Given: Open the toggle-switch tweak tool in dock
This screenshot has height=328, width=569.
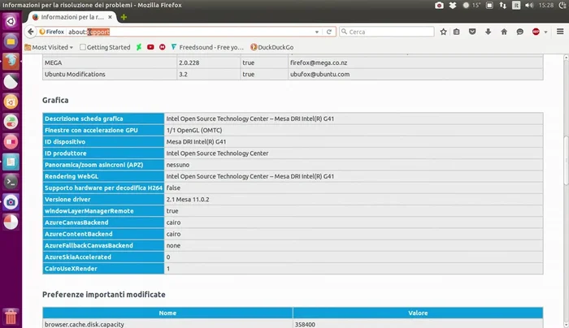Looking at the screenshot, I should click(11, 122).
